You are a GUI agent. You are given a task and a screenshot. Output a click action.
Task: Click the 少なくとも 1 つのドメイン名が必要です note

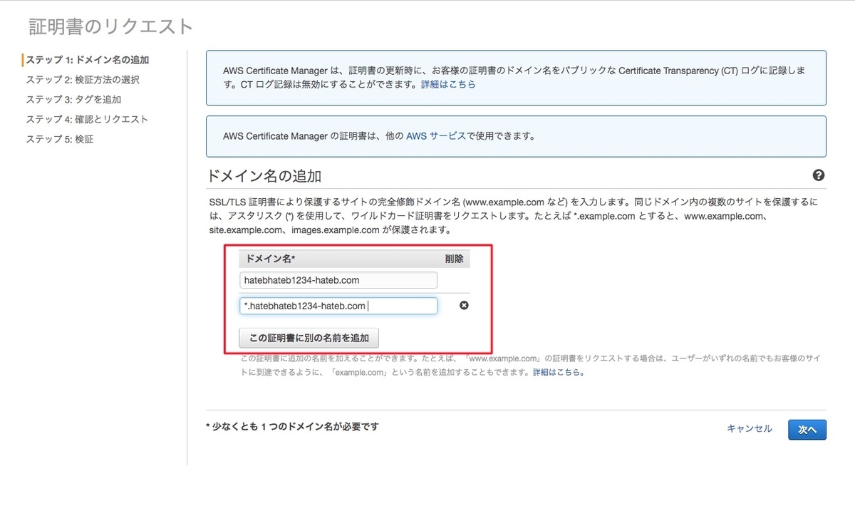pyautogui.click(x=292, y=427)
